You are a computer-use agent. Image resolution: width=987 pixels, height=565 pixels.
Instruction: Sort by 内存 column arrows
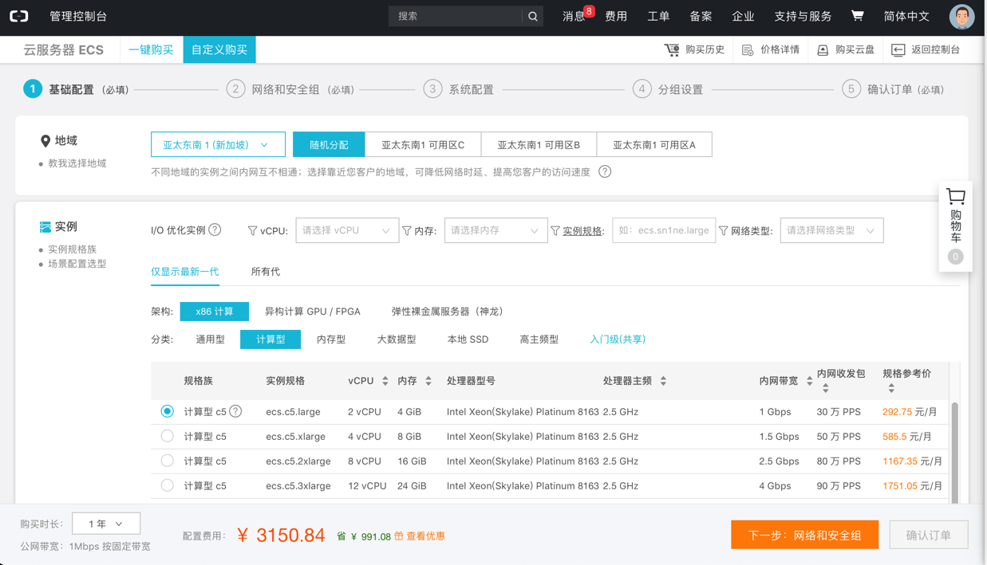(x=428, y=381)
